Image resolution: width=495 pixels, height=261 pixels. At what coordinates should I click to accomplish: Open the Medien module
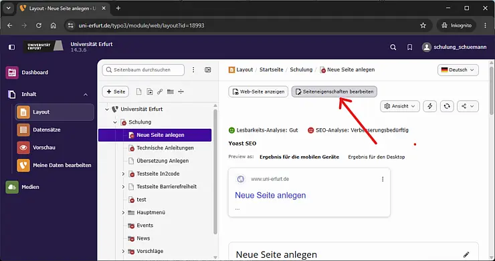pos(23,187)
